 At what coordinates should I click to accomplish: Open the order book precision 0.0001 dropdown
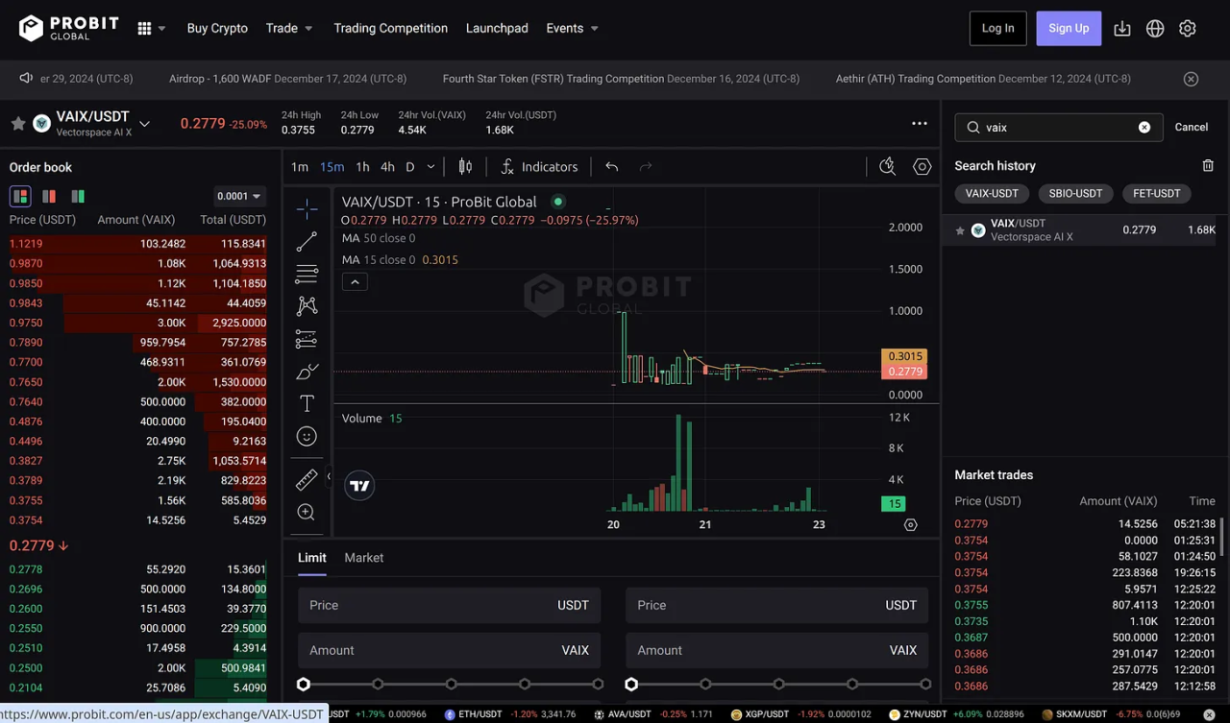point(239,196)
